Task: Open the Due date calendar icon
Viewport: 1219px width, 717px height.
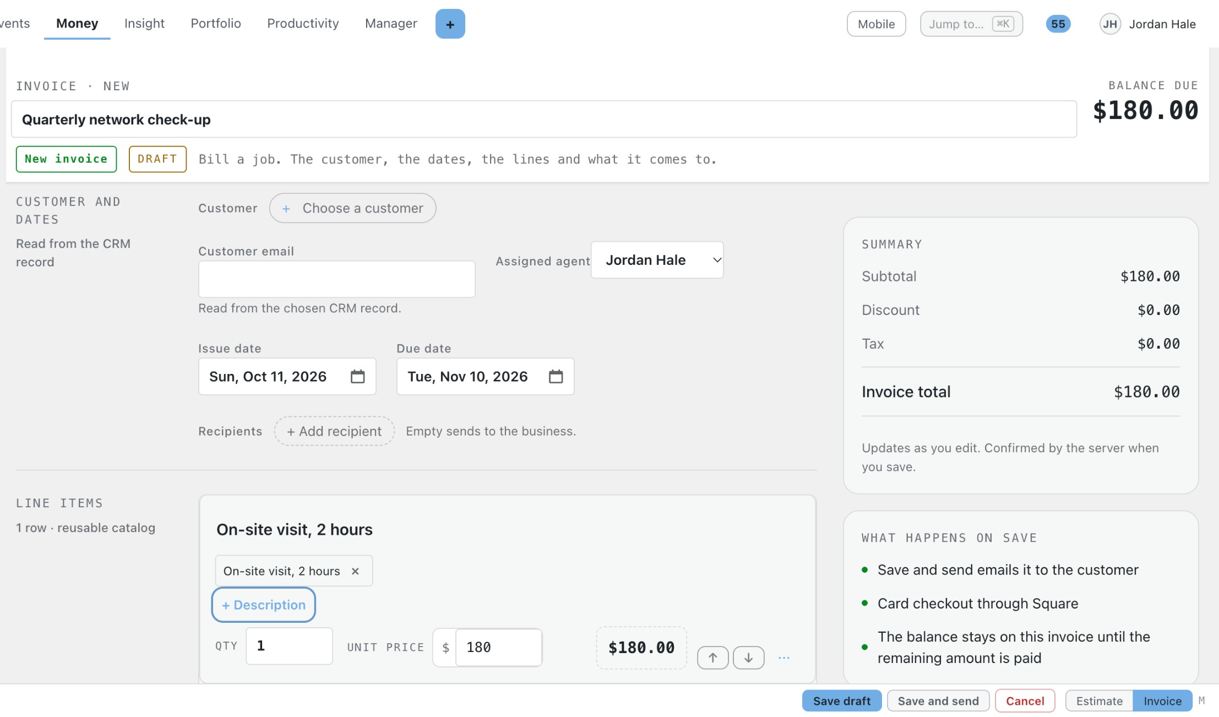Action: click(556, 377)
